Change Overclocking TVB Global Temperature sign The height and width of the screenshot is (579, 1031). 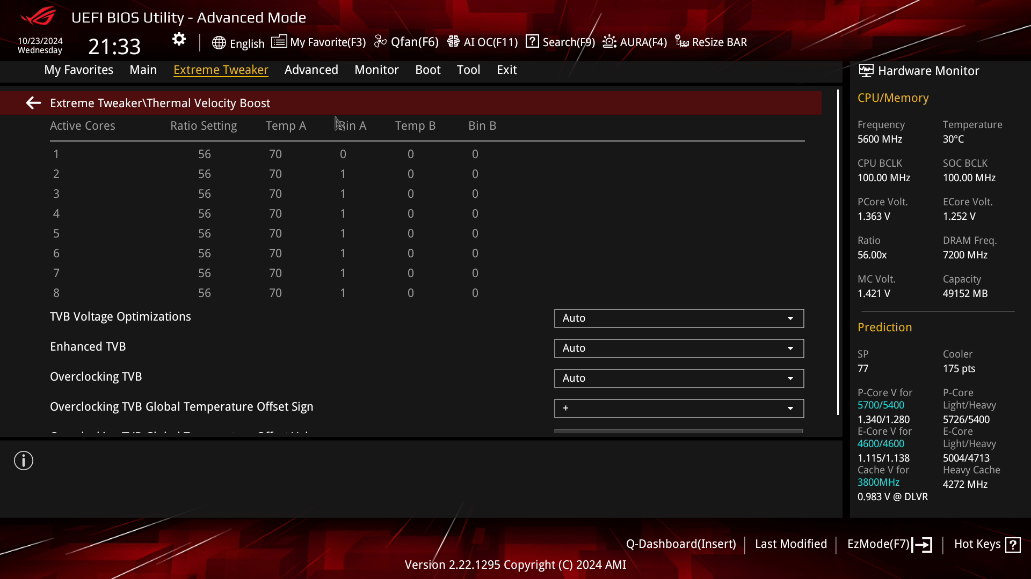pos(678,408)
